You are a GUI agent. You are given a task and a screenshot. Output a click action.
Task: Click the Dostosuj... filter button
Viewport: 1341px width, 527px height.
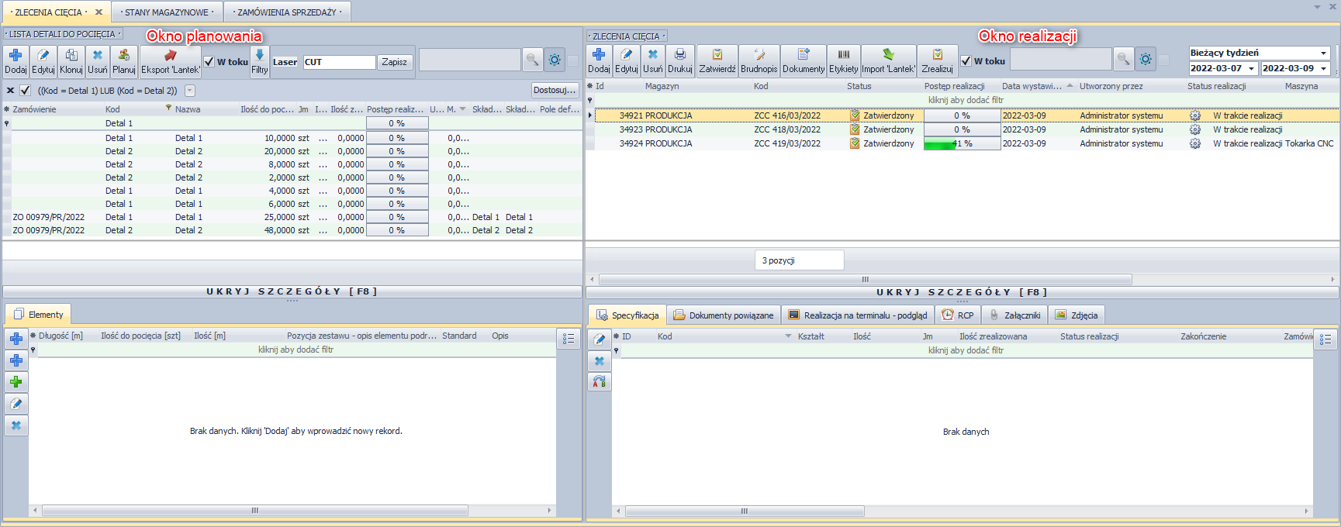[x=555, y=91]
